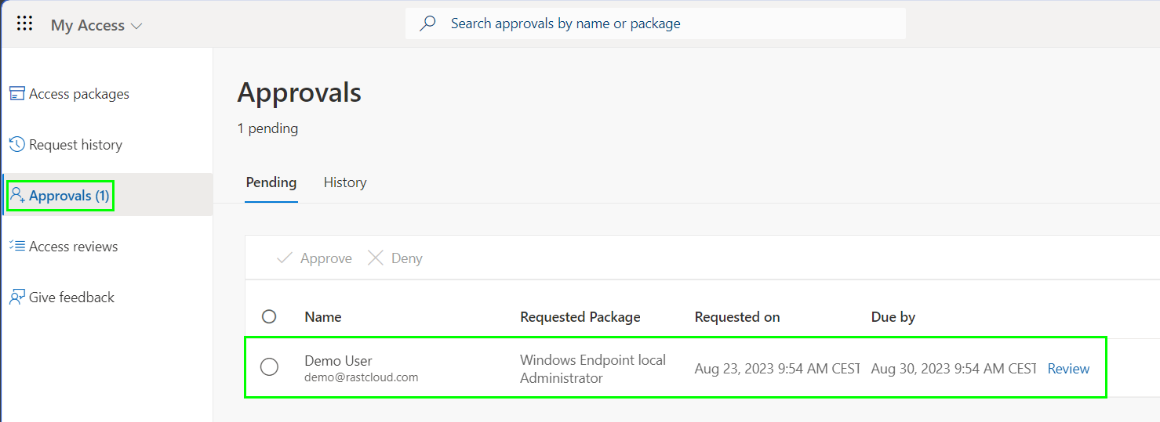Open the app launcher waffle icon
Screen dimensions: 1160x422
(x=24, y=23)
